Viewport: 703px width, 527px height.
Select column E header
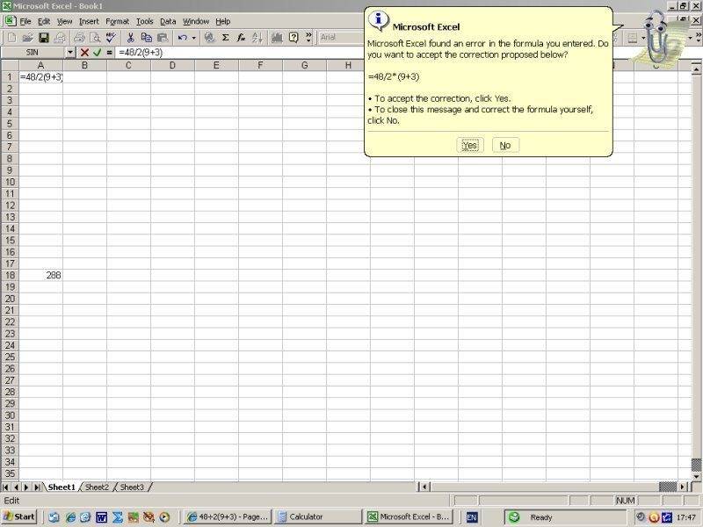[x=216, y=65]
